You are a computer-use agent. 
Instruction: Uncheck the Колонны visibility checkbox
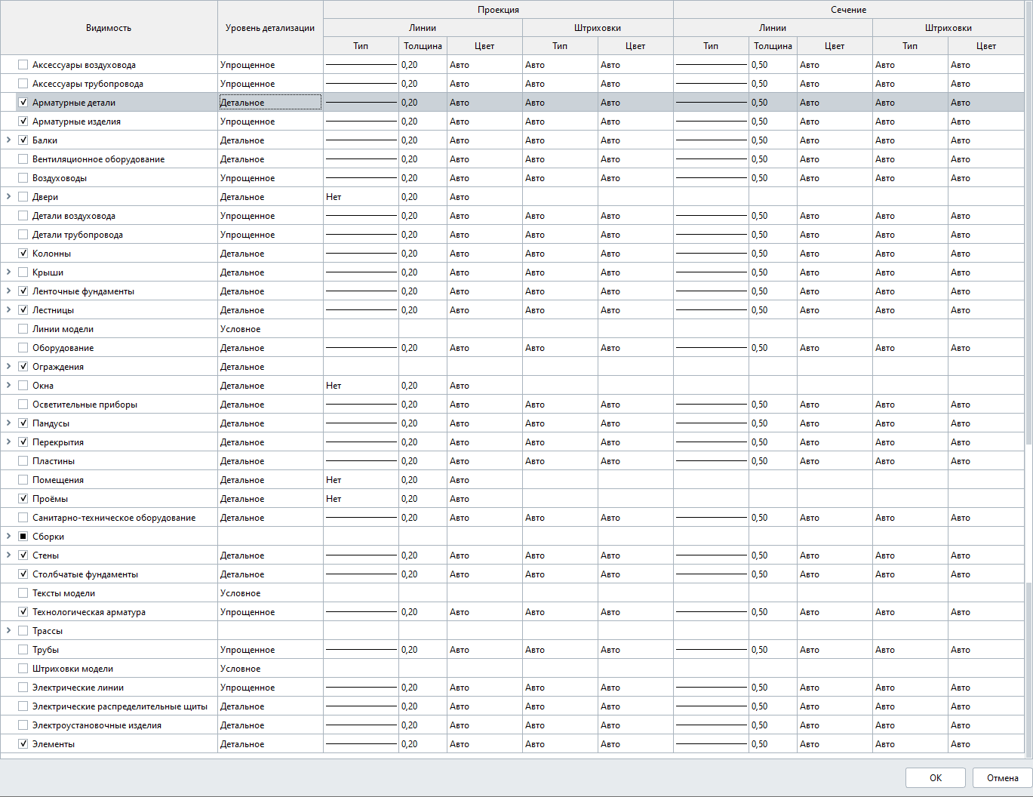point(23,254)
